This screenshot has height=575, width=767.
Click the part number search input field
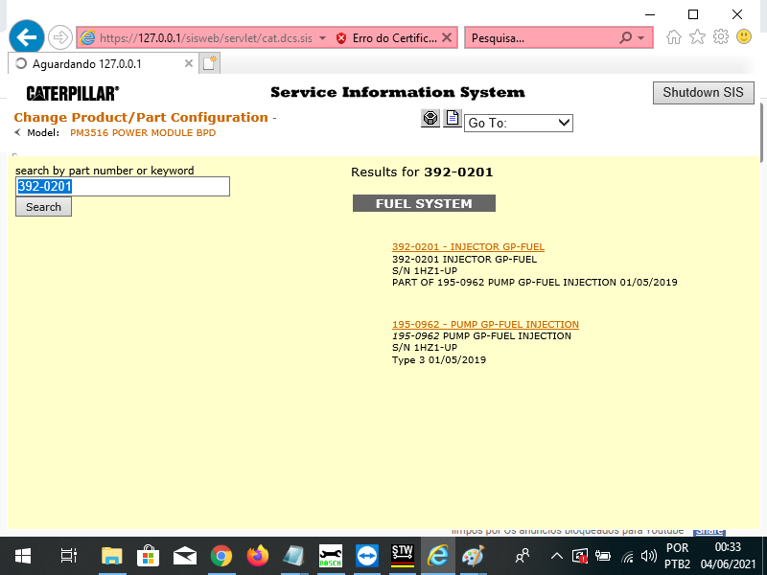(x=123, y=186)
